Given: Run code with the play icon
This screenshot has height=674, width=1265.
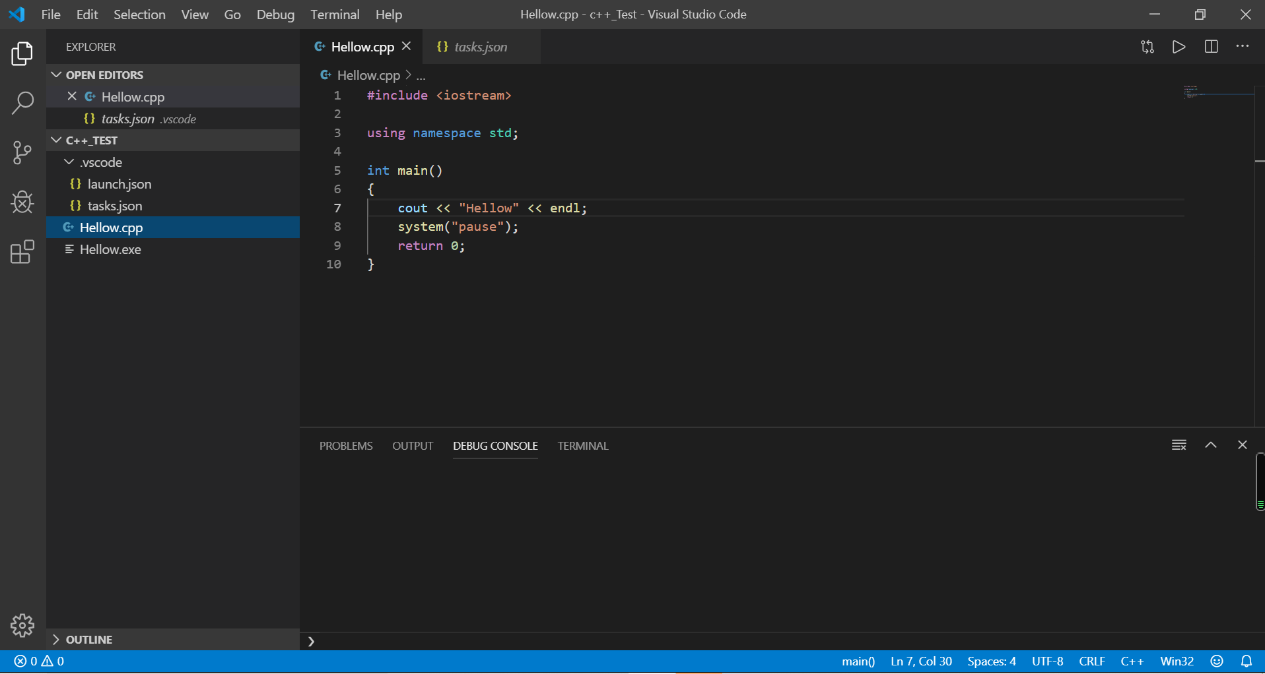Looking at the screenshot, I should (x=1179, y=47).
